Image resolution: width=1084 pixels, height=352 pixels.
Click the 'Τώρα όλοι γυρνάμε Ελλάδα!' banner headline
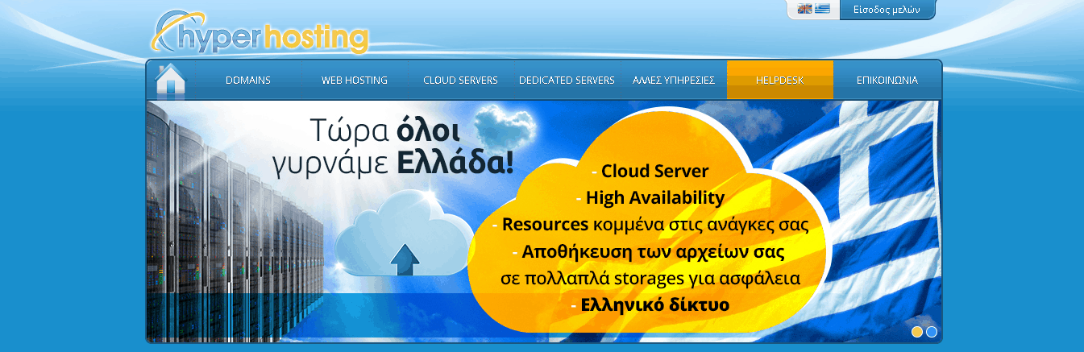(393, 147)
